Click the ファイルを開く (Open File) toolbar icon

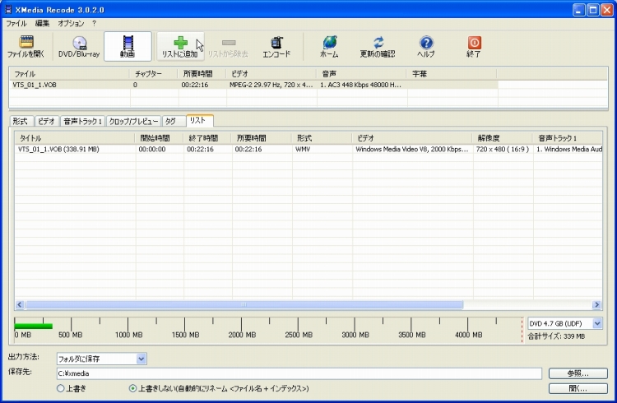pyautogui.click(x=26, y=46)
